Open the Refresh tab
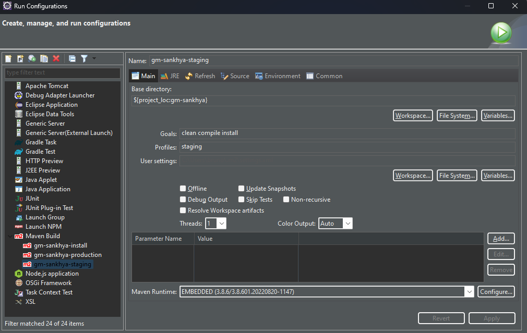Image resolution: width=527 pixels, height=333 pixels. 200,76
